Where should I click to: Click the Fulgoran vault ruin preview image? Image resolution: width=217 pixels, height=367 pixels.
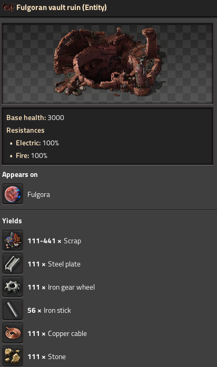[x=107, y=63]
